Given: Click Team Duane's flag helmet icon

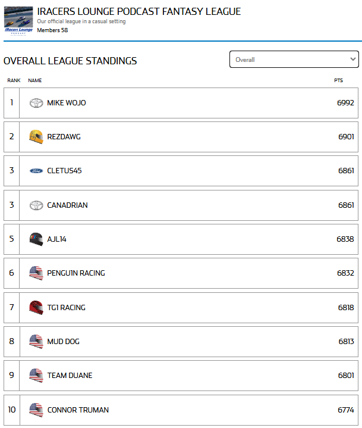Looking at the screenshot, I should [x=36, y=376].
